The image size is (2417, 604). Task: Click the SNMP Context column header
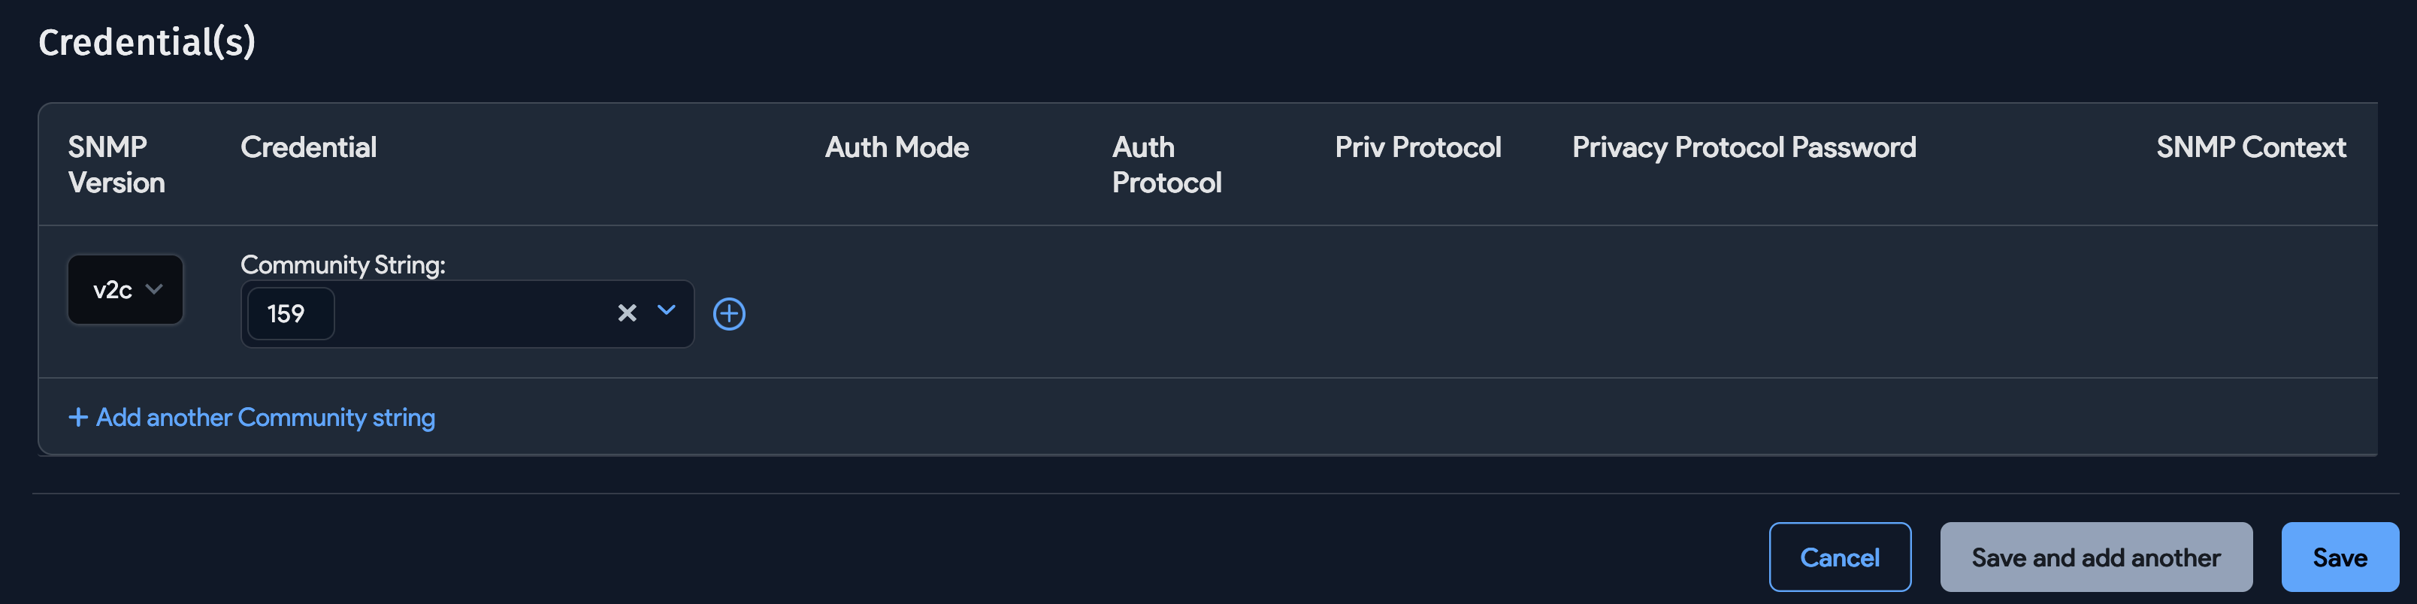[2250, 147]
